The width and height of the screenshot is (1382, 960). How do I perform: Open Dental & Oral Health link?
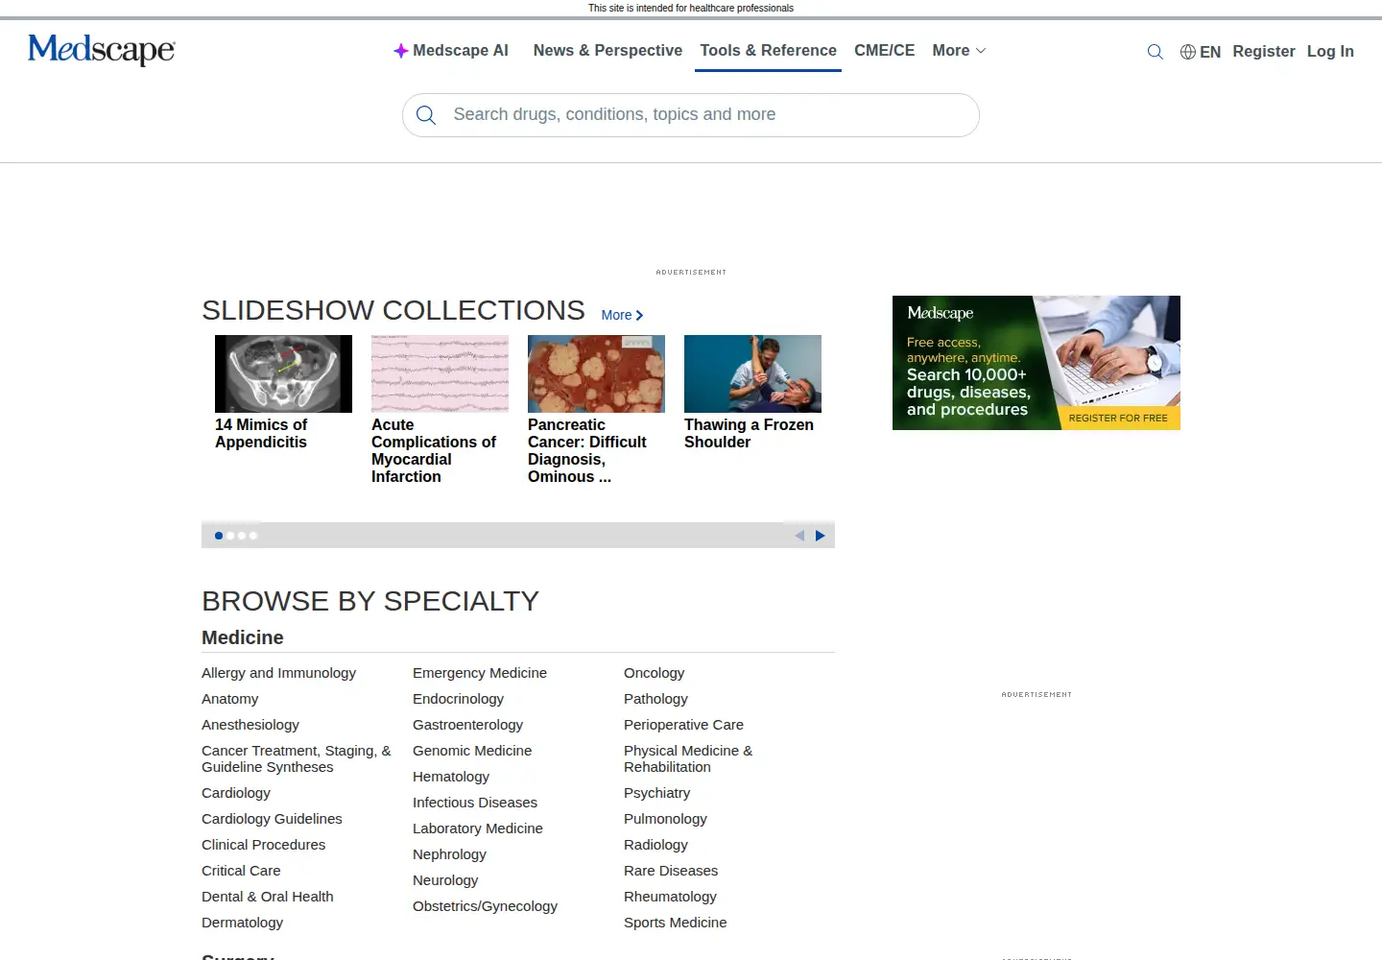click(268, 897)
